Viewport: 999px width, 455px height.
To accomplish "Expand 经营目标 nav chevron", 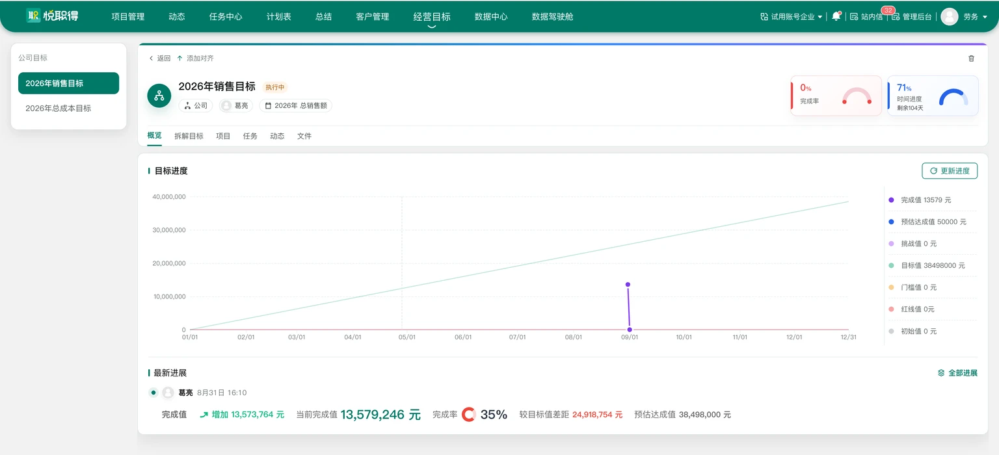I will point(431,27).
